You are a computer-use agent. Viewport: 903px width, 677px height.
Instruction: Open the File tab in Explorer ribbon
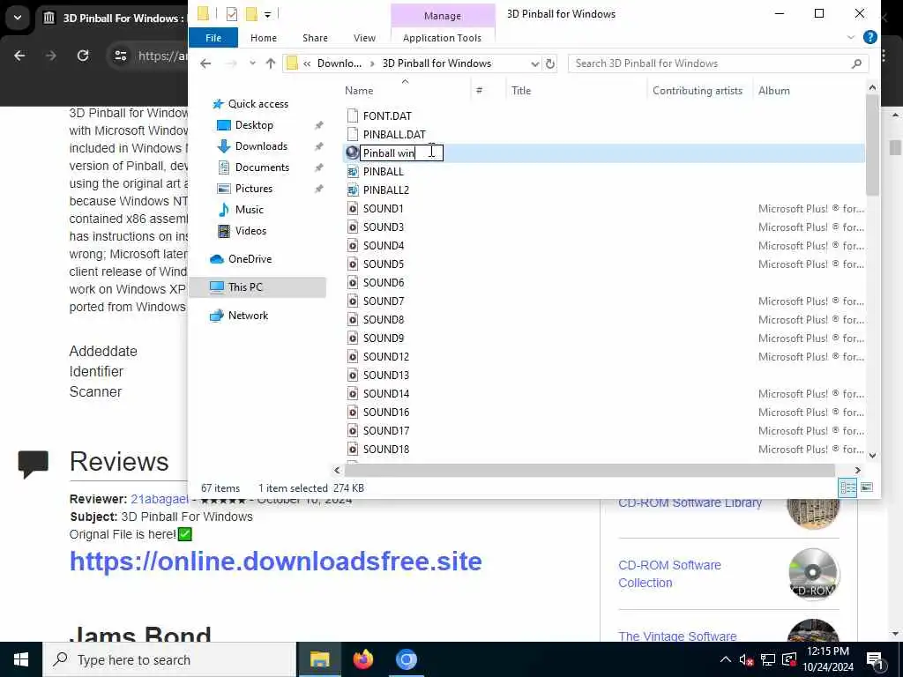[x=213, y=38]
